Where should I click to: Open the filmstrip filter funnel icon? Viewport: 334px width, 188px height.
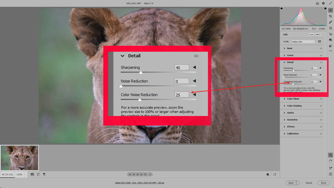44,175
